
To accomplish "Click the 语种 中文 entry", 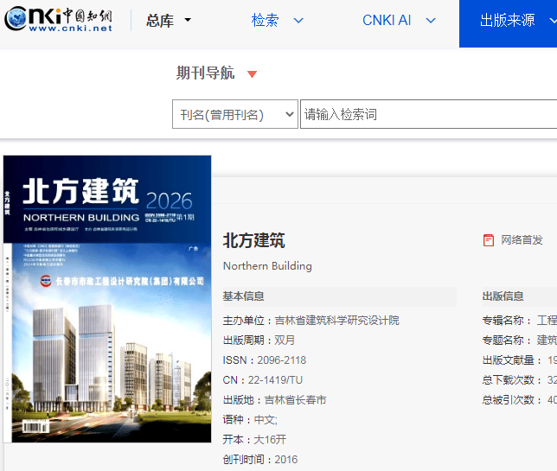I will (250, 420).
